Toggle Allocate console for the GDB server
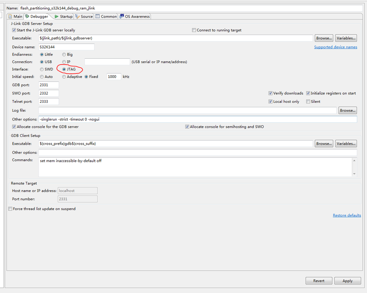The width and height of the screenshot is (367, 293). (x=14, y=127)
